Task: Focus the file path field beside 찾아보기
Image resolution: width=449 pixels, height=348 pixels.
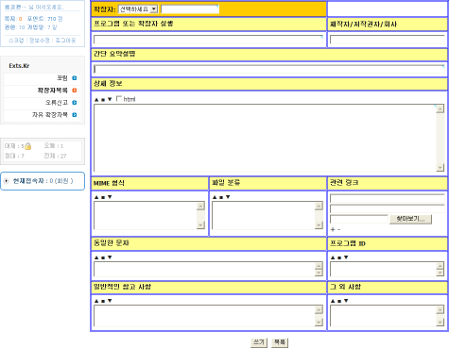Action: coord(359,219)
